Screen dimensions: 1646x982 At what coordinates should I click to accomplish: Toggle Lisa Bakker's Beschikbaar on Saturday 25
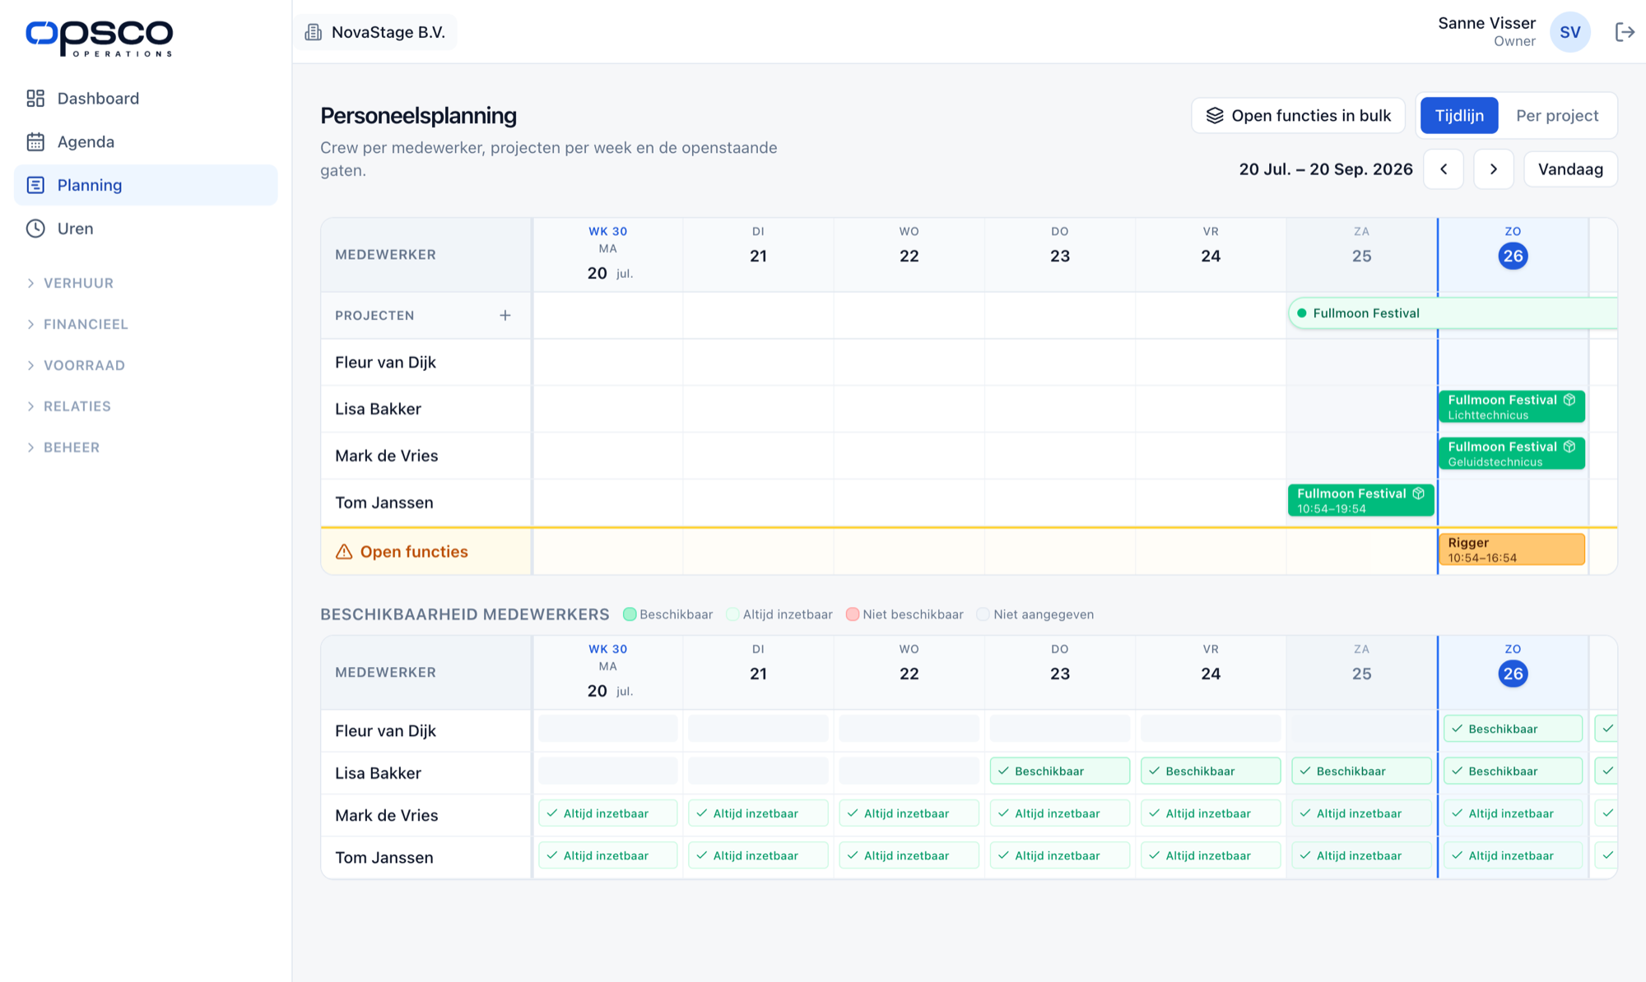pos(1361,771)
